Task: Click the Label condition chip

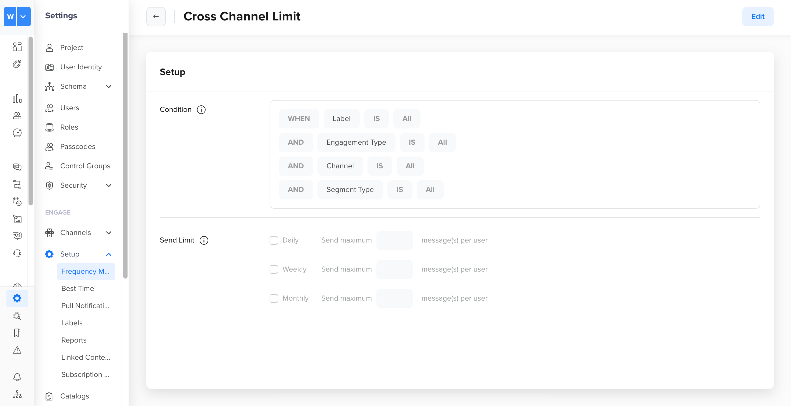Action: click(341, 119)
